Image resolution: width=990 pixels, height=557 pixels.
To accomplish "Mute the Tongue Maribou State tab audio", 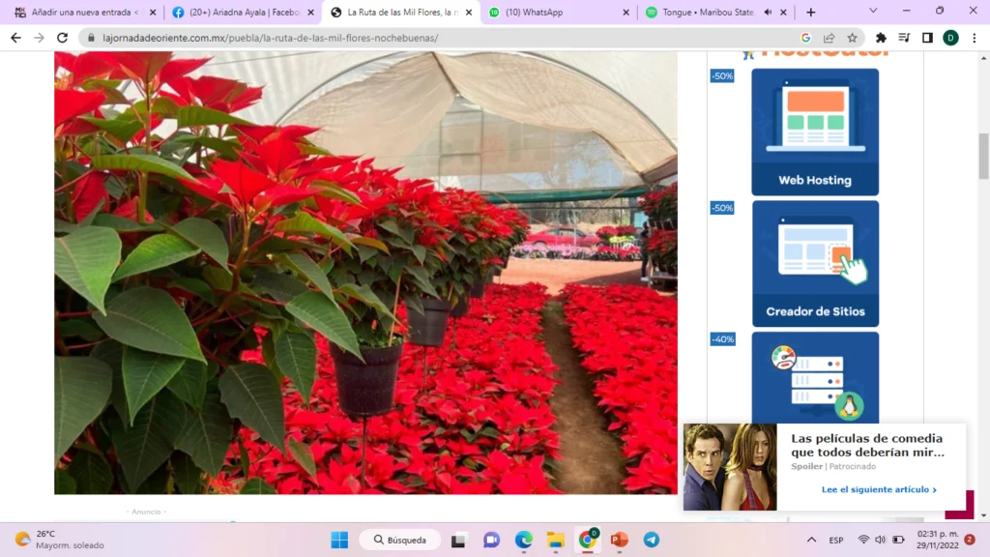I will [x=768, y=12].
